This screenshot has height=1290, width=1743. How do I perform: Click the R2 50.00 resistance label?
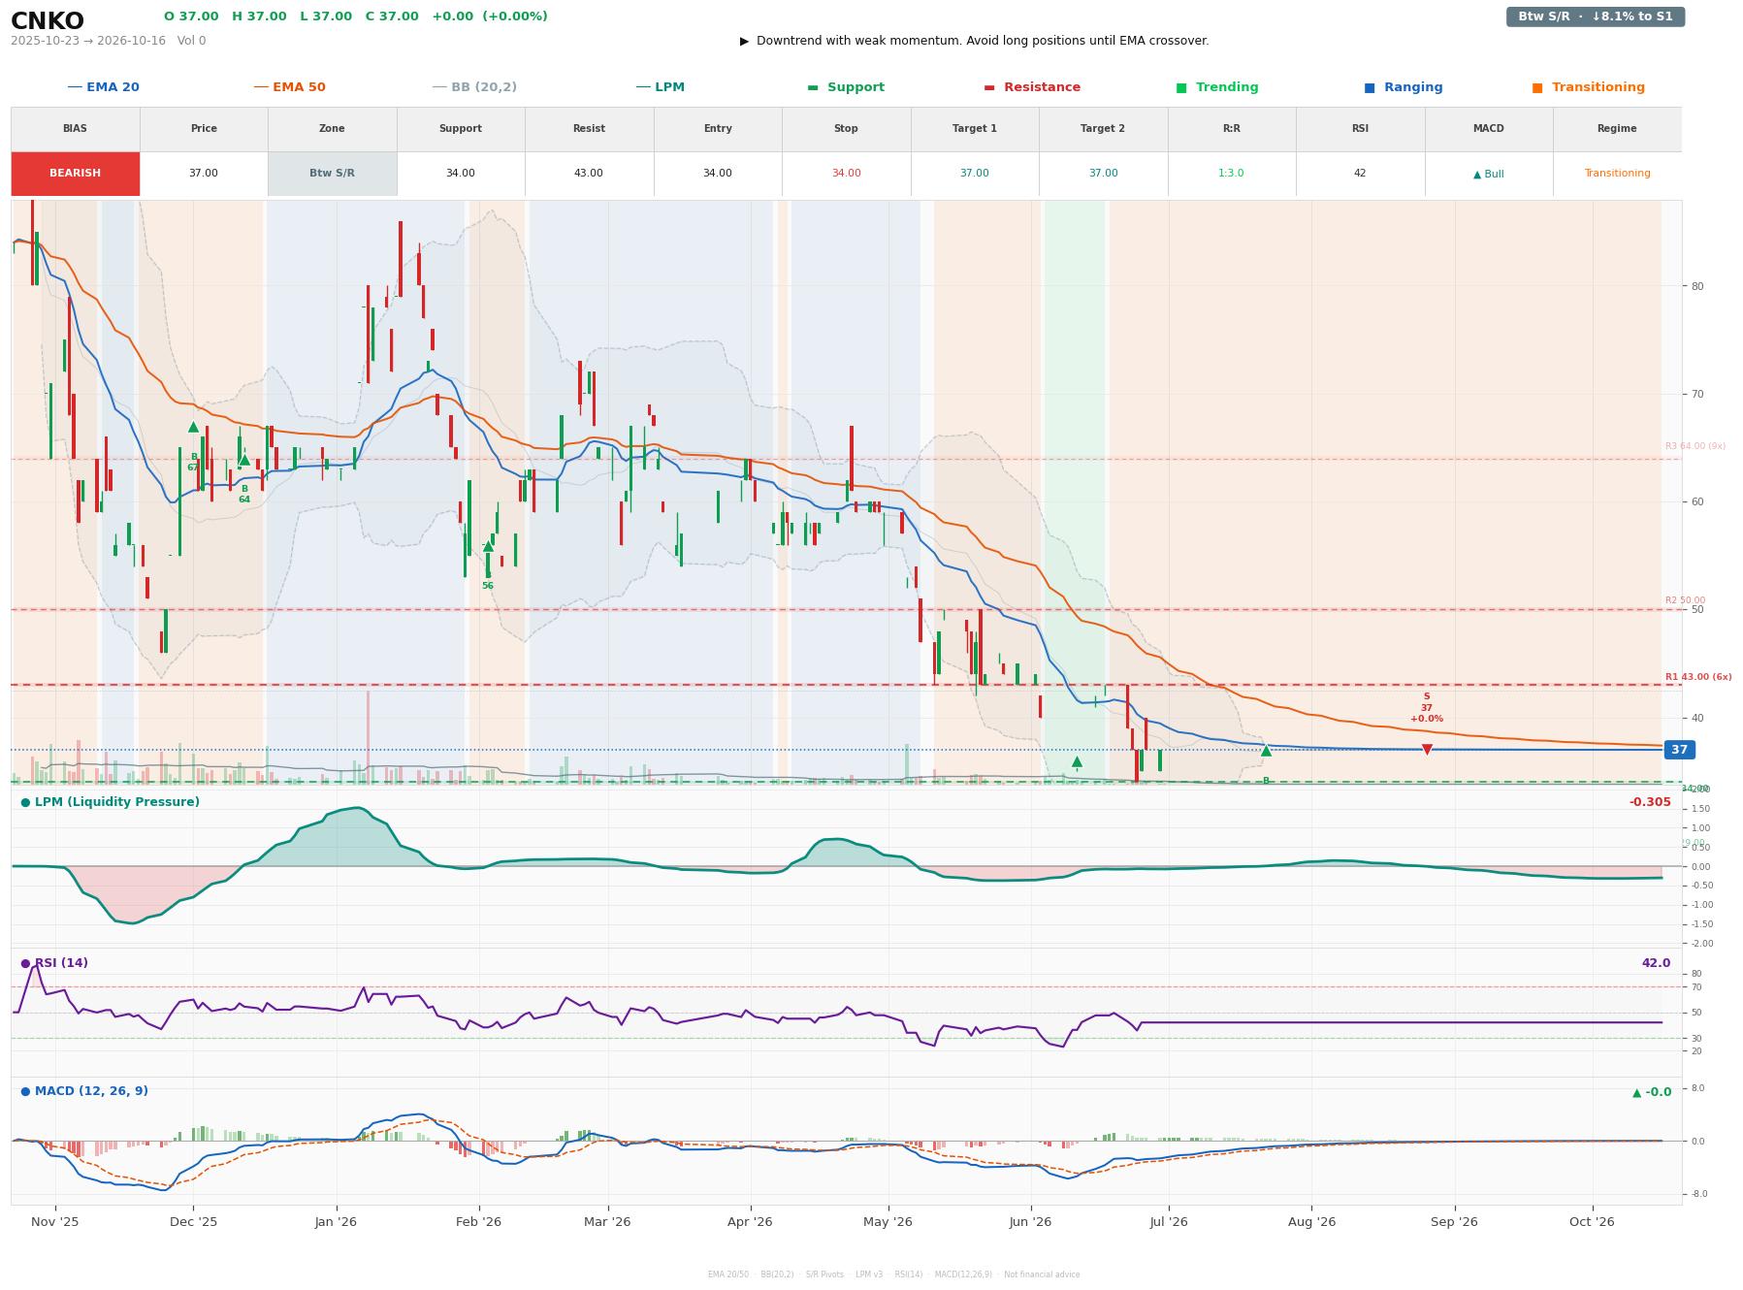(x=1685, y=600)
